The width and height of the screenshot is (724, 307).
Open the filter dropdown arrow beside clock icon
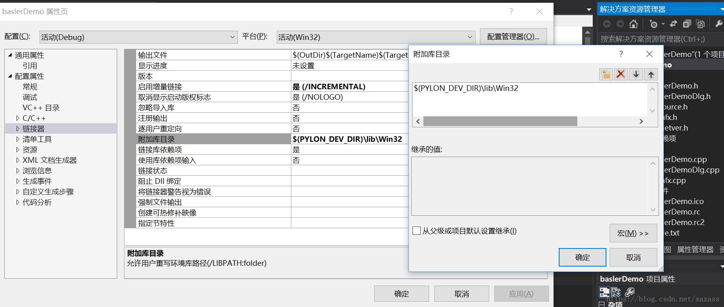point(663,24)
